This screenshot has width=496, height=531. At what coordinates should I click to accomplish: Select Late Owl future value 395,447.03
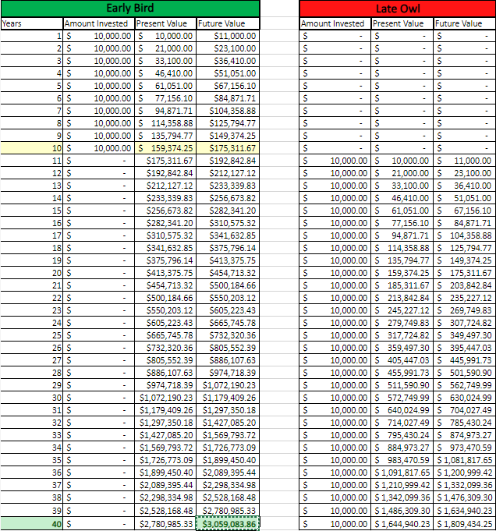click(x=465, y=348)
